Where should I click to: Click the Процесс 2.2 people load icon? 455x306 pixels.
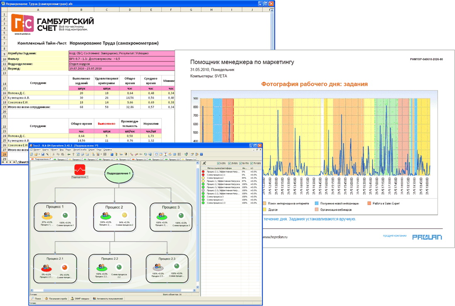(101, 267)
